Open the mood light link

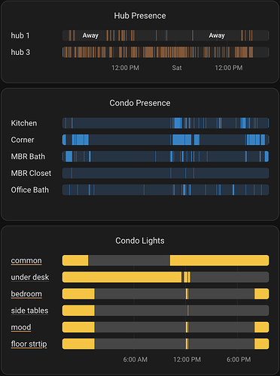point(21,327)
